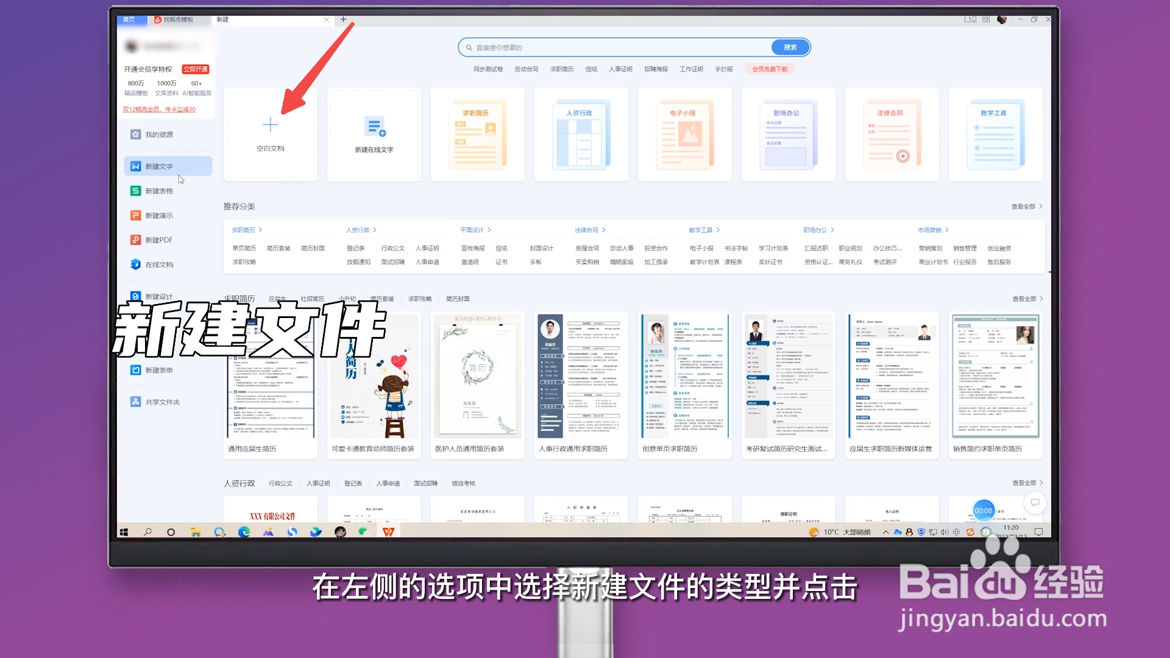Click the window count icon in title bar
The image size is (1170, 658).
[970, 19]
